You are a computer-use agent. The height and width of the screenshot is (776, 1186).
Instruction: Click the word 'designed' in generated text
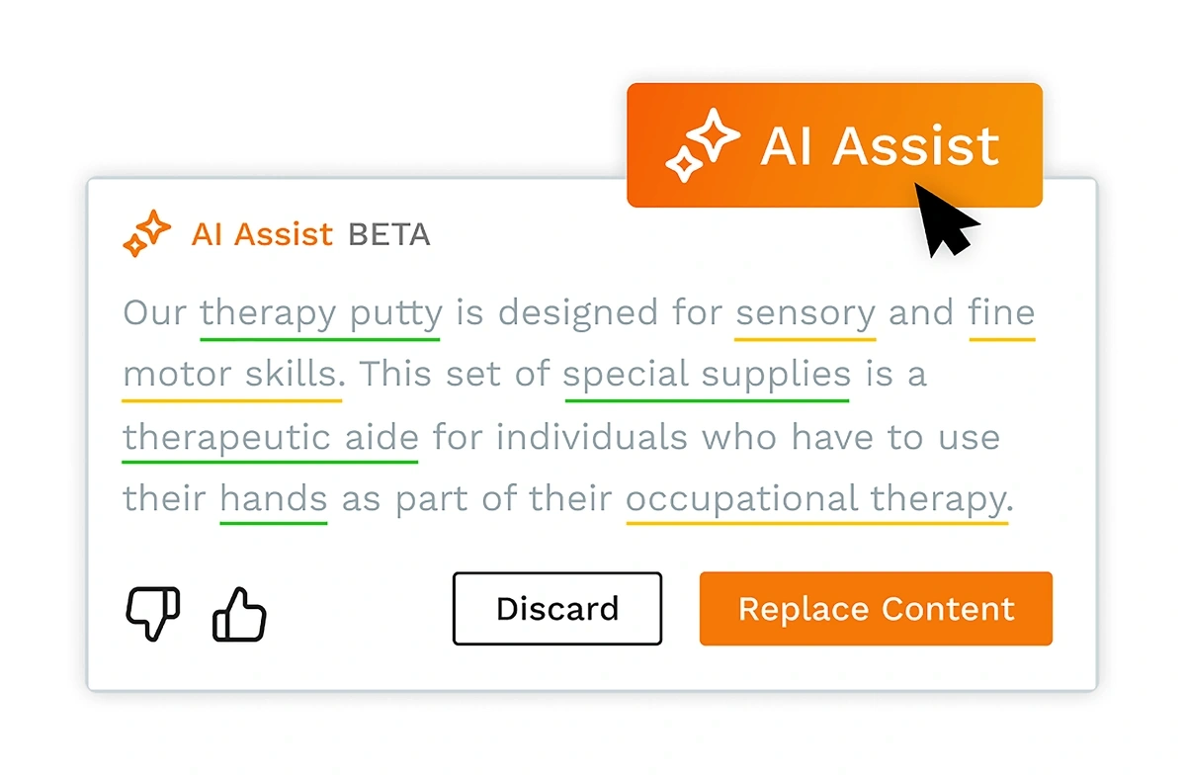point(572,313)
